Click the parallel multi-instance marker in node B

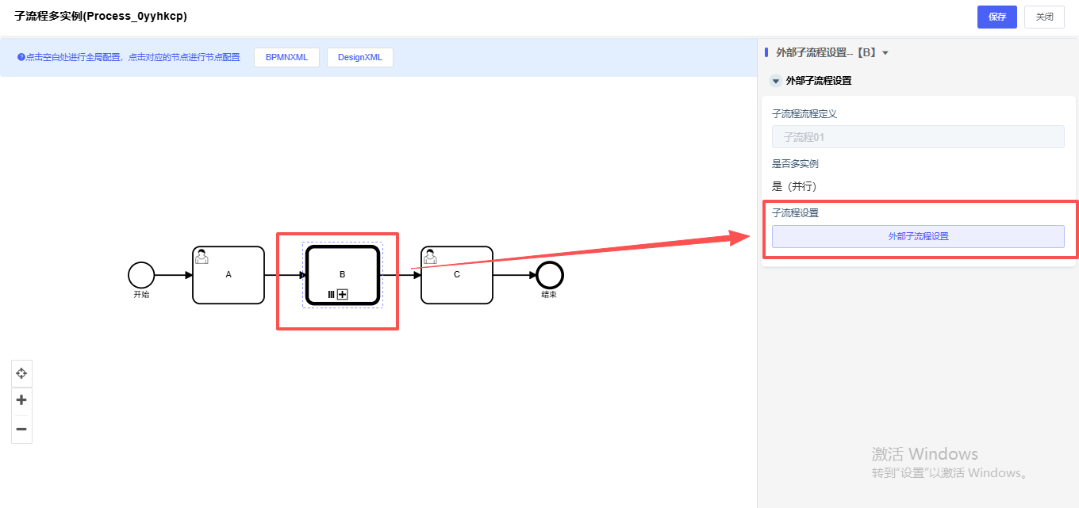tap(332, 294)
